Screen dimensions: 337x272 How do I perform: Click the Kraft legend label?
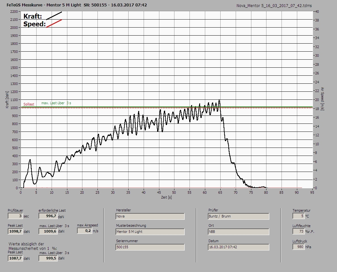pos(32,16)
